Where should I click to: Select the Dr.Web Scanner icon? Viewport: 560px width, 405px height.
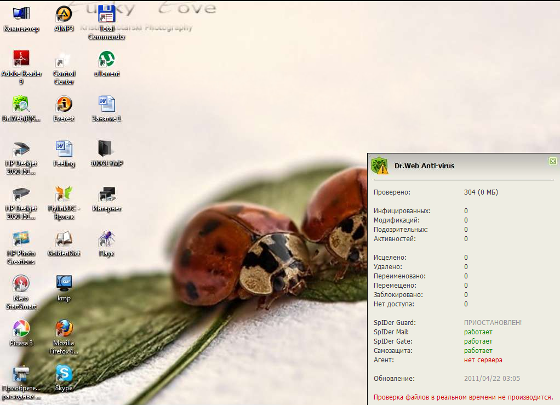[21, 104]
